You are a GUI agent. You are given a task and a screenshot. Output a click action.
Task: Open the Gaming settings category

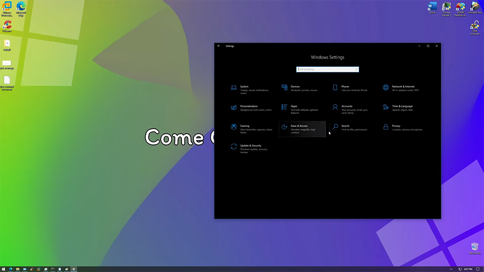(252, 129)
